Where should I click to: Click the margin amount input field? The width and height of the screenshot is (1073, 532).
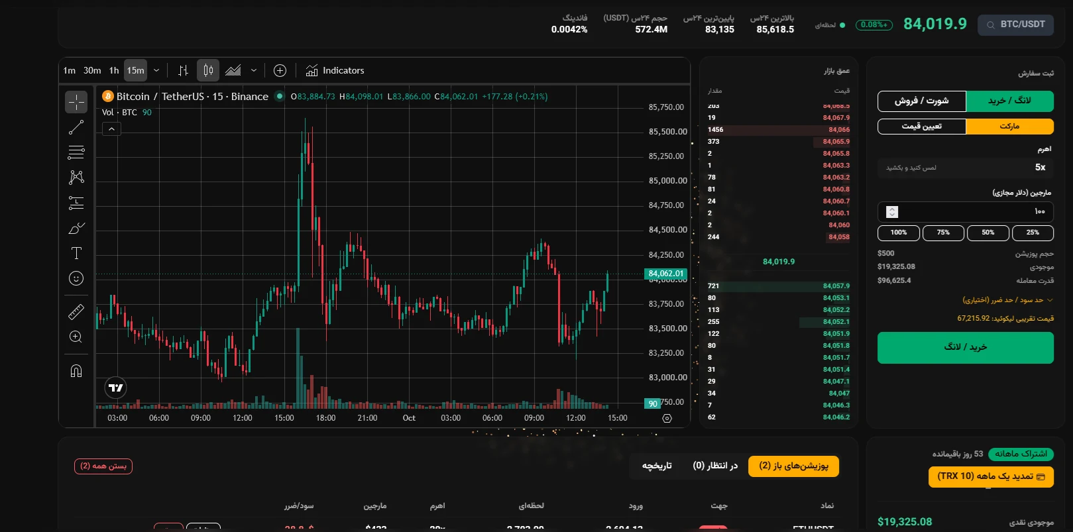tap(966, 211)
